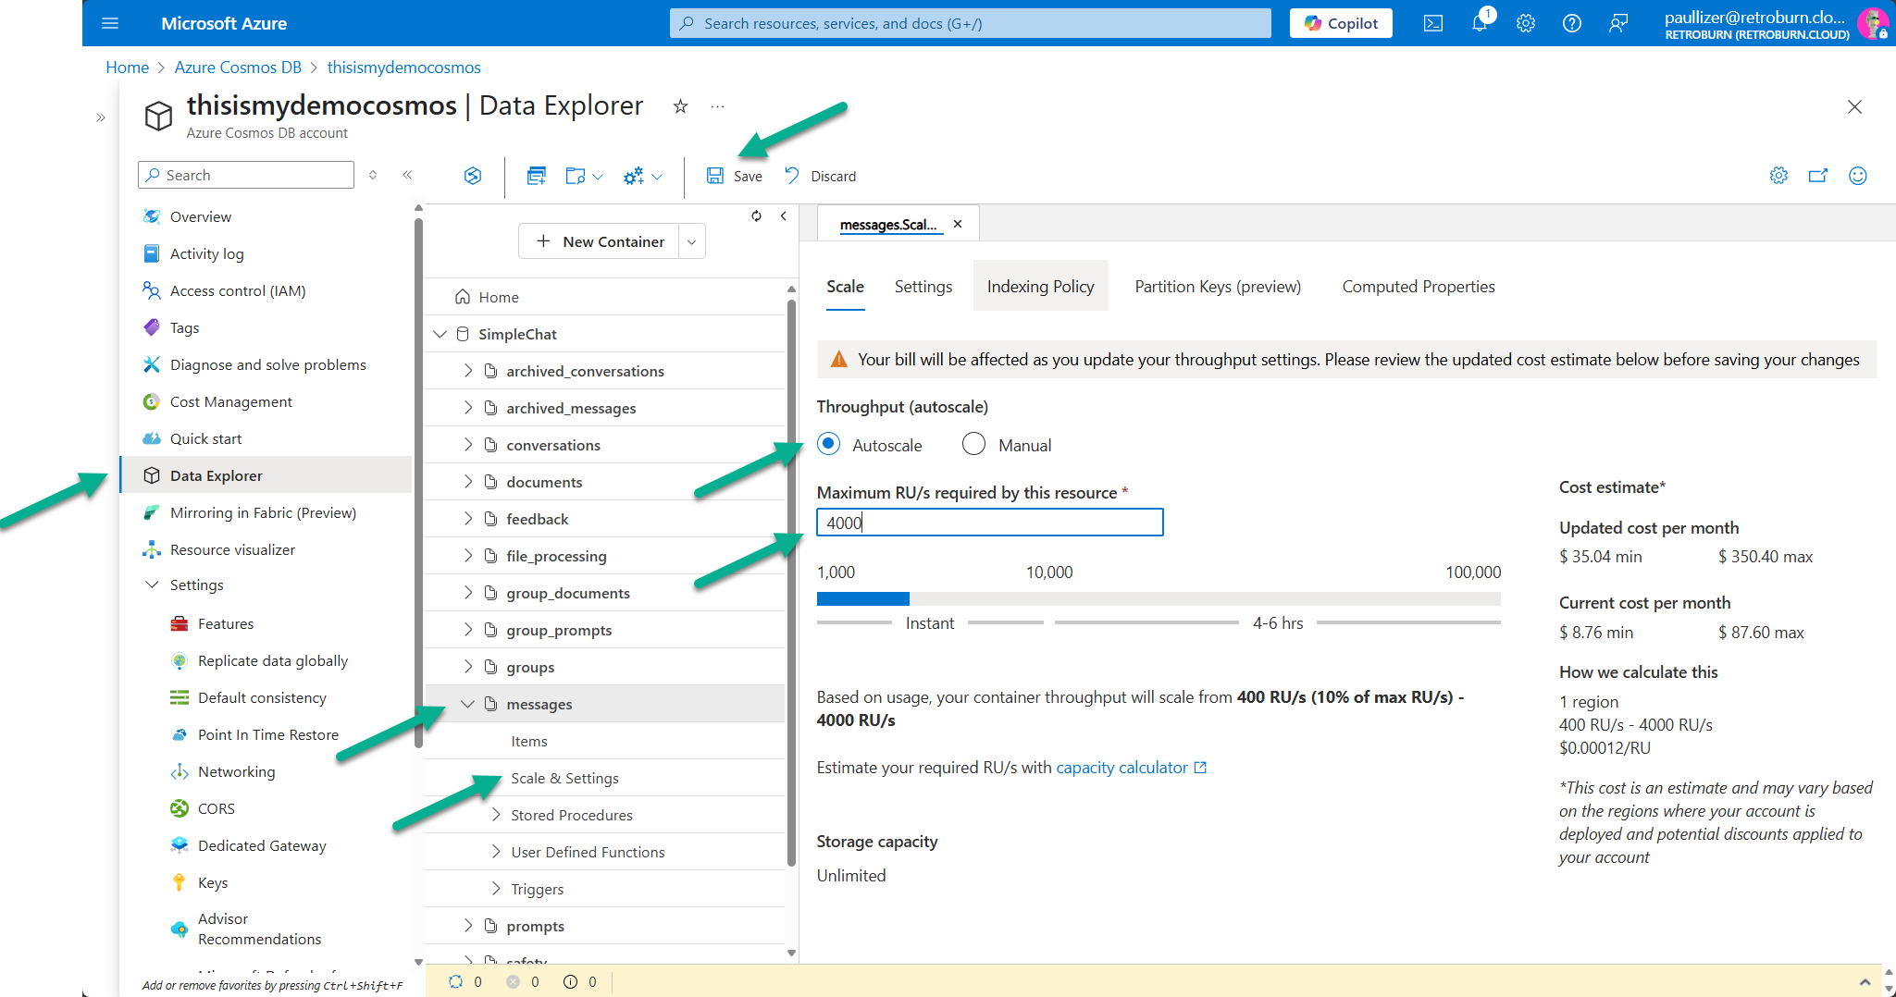Favorite this resource with the star icon
1896x997 pixels.
point(680,106)
